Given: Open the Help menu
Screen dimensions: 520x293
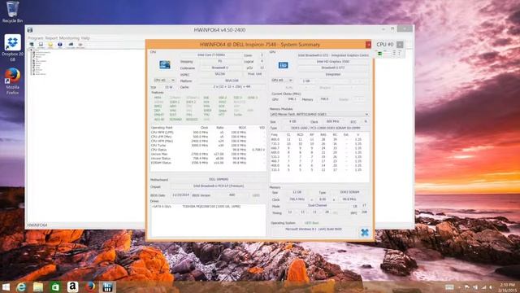Looking at the screenshot, I should tap(85, 38).
